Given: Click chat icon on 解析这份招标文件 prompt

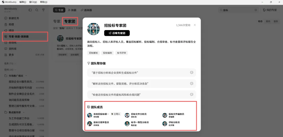Looking at the screenshot, I should pyautogui.click(x=192, y=83).
